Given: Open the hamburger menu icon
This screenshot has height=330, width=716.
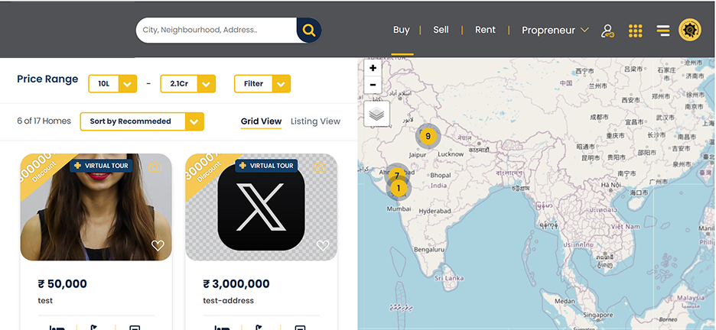Looking at the screenshot, I should [x=663, y=31].
